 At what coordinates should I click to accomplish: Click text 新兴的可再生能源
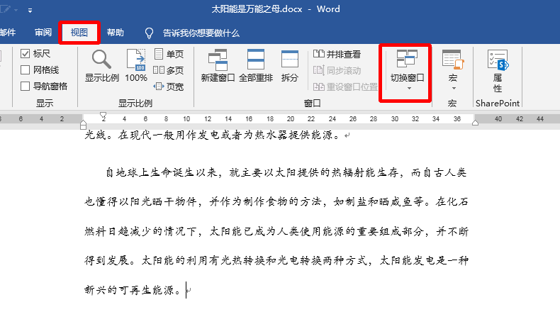point(128,290)
